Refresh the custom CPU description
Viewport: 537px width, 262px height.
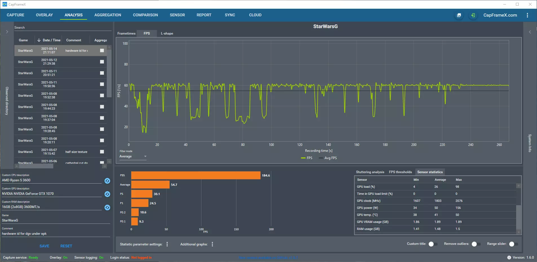[x=107, y=181]
